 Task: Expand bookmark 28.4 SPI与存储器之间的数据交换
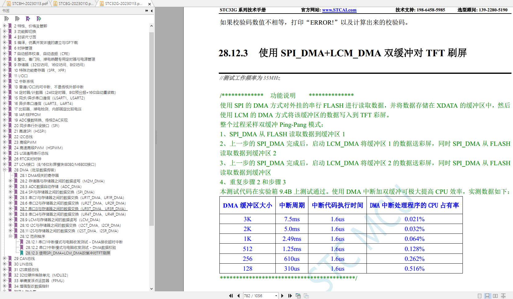click(x=10, y=192)
